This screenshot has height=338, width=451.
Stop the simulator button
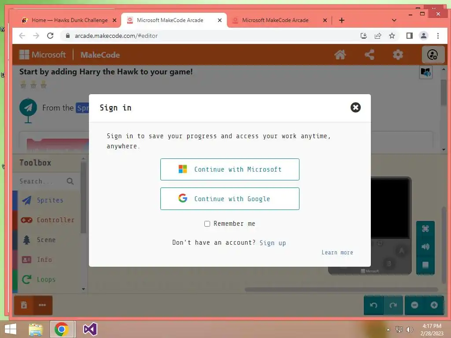(x=425, y=265)
